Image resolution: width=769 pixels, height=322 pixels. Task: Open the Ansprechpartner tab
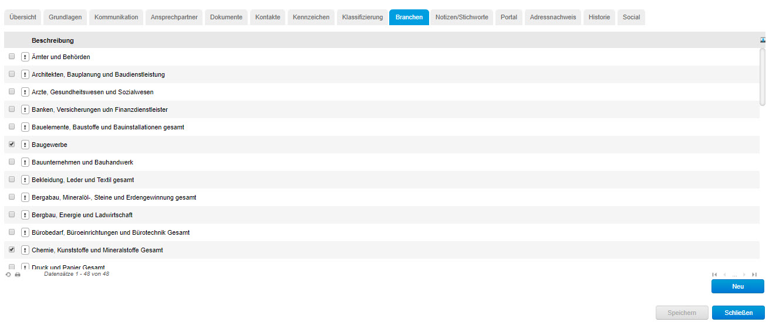pos(174,17)
